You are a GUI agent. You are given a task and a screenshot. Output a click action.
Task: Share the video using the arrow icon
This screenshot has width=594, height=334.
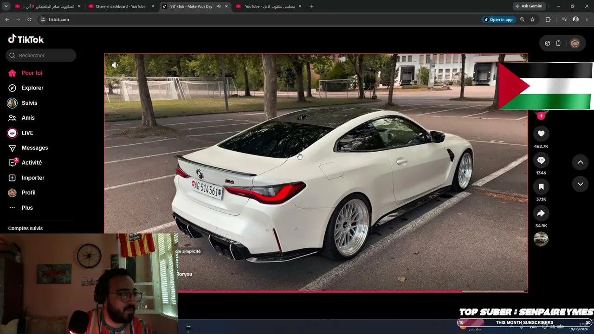[541, 213]
